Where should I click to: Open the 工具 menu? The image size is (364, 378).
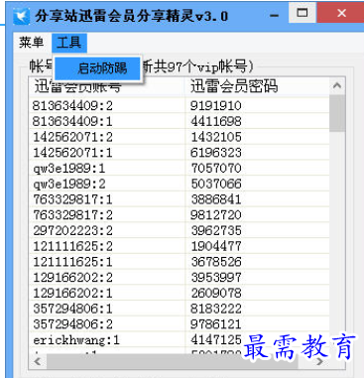[69, 43]
